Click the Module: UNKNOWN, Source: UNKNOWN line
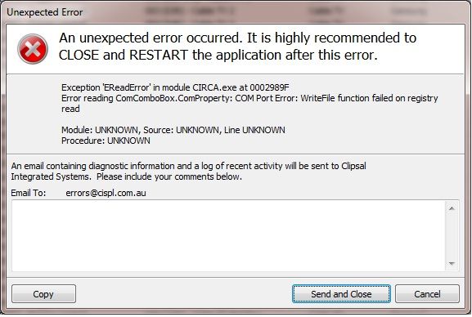 tap(173, 130)
